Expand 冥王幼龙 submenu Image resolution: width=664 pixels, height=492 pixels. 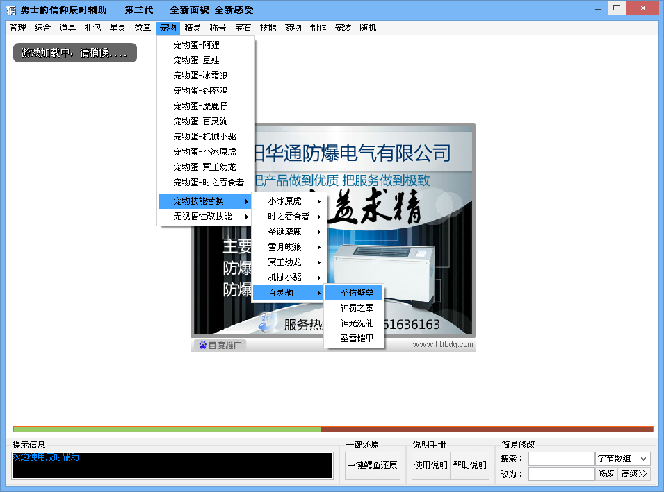tap(289, 262)
